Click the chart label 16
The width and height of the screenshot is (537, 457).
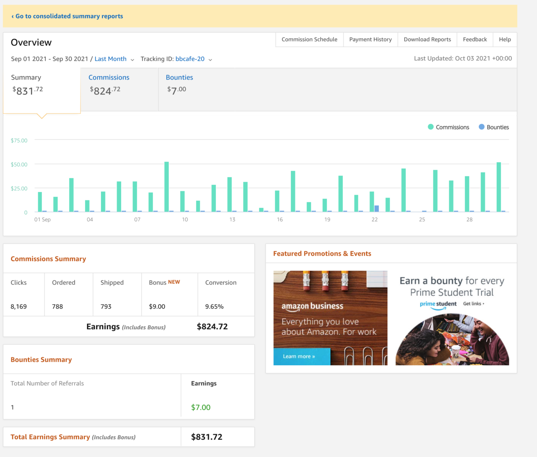(x=280, y=220)
